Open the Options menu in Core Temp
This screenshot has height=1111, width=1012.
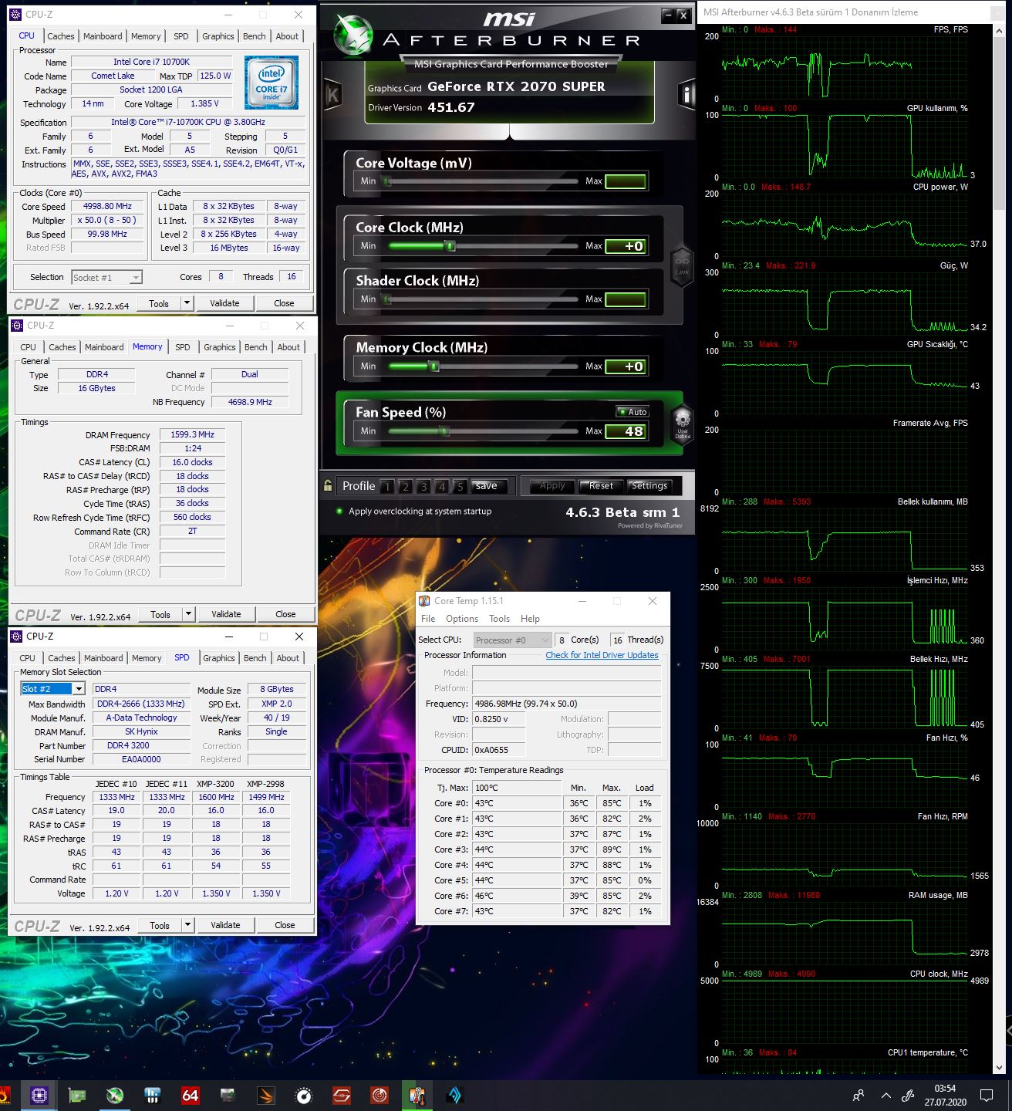[x=462, y=619]
